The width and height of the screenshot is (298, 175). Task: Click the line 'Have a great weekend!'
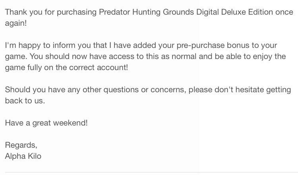(x=46, y=123)
